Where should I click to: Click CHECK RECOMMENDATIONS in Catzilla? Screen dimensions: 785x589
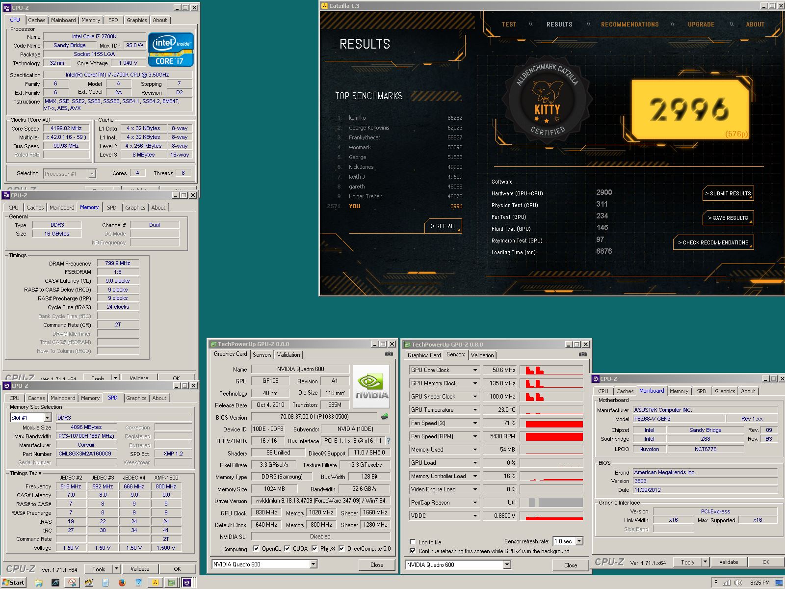click(x=713, y=242)
